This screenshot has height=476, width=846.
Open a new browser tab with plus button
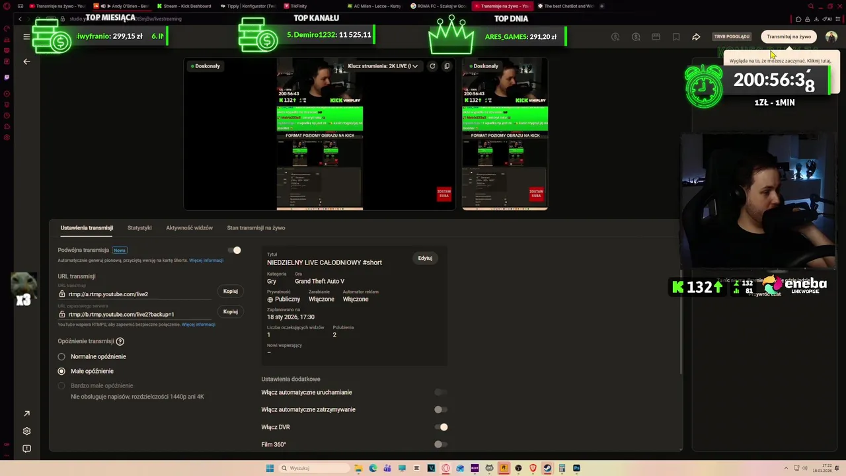tap(601, 6)
